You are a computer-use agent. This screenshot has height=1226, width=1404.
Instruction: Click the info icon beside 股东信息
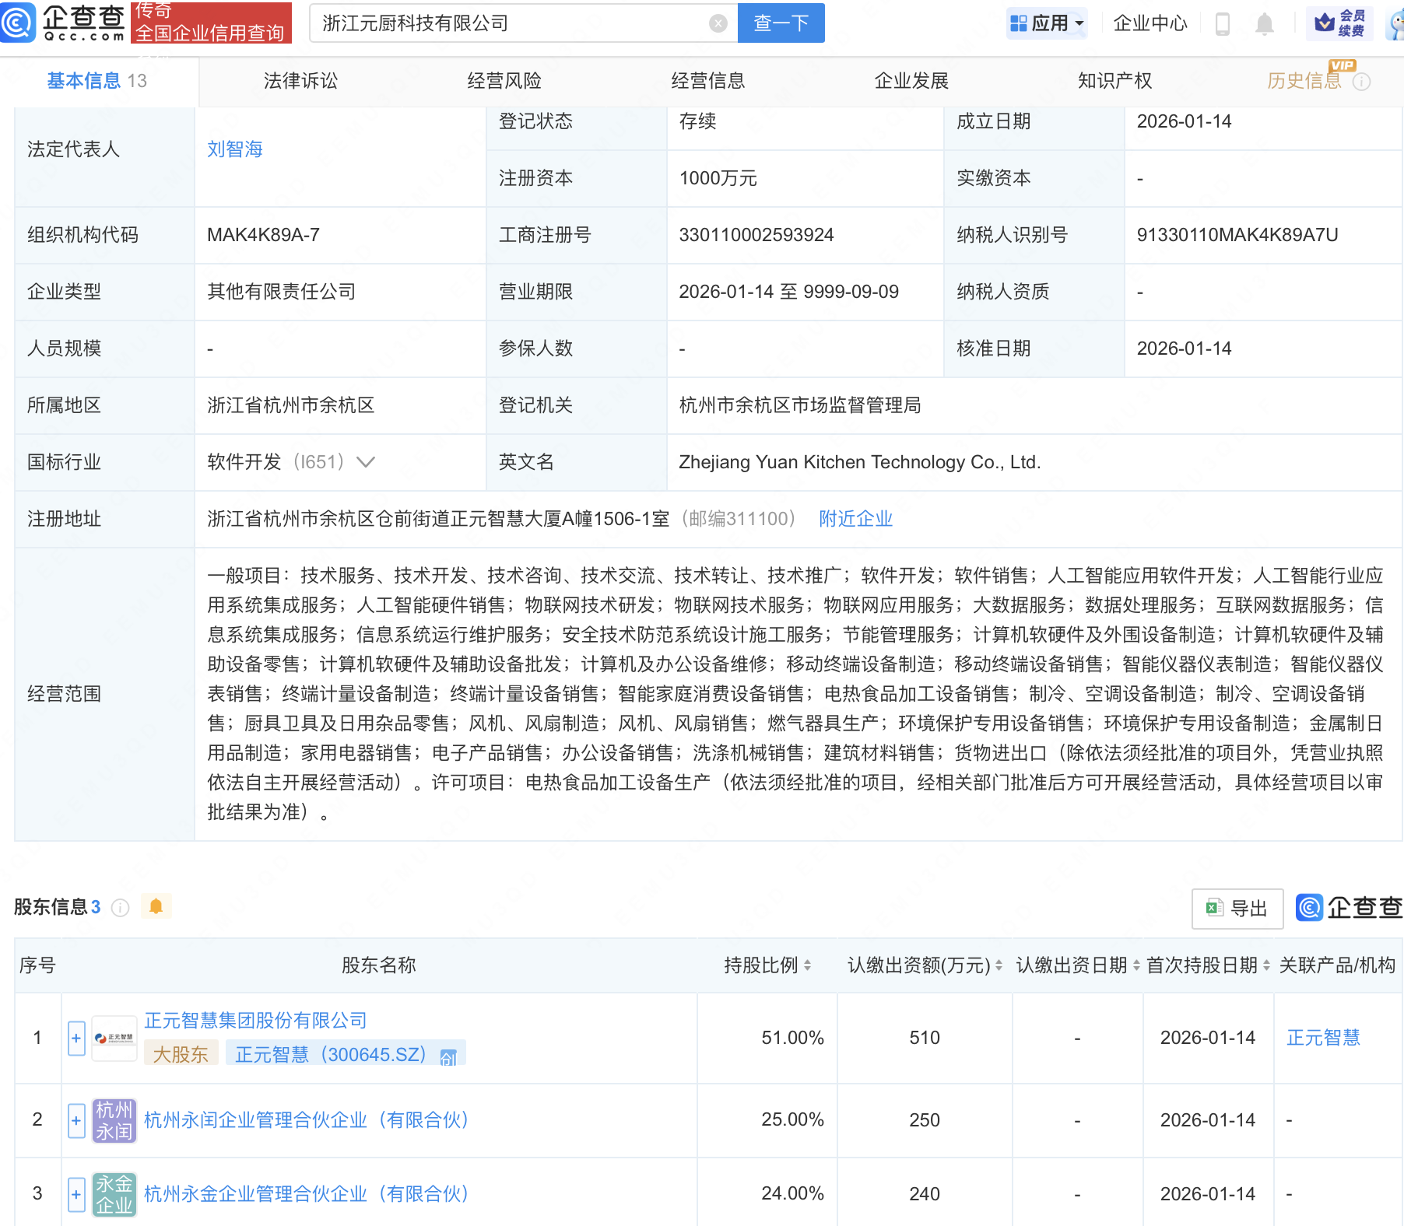[121, 906]
